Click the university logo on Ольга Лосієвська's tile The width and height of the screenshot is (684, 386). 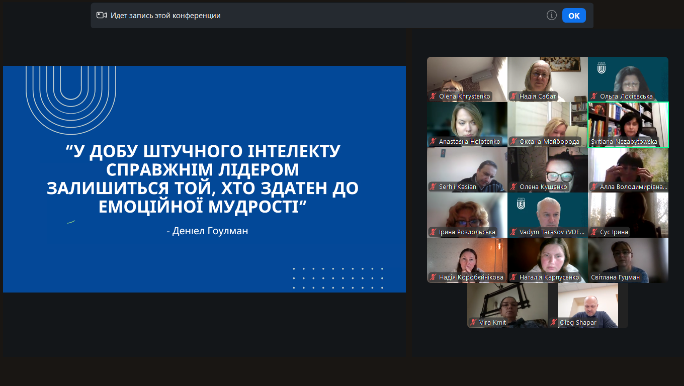tap(601, 67)
